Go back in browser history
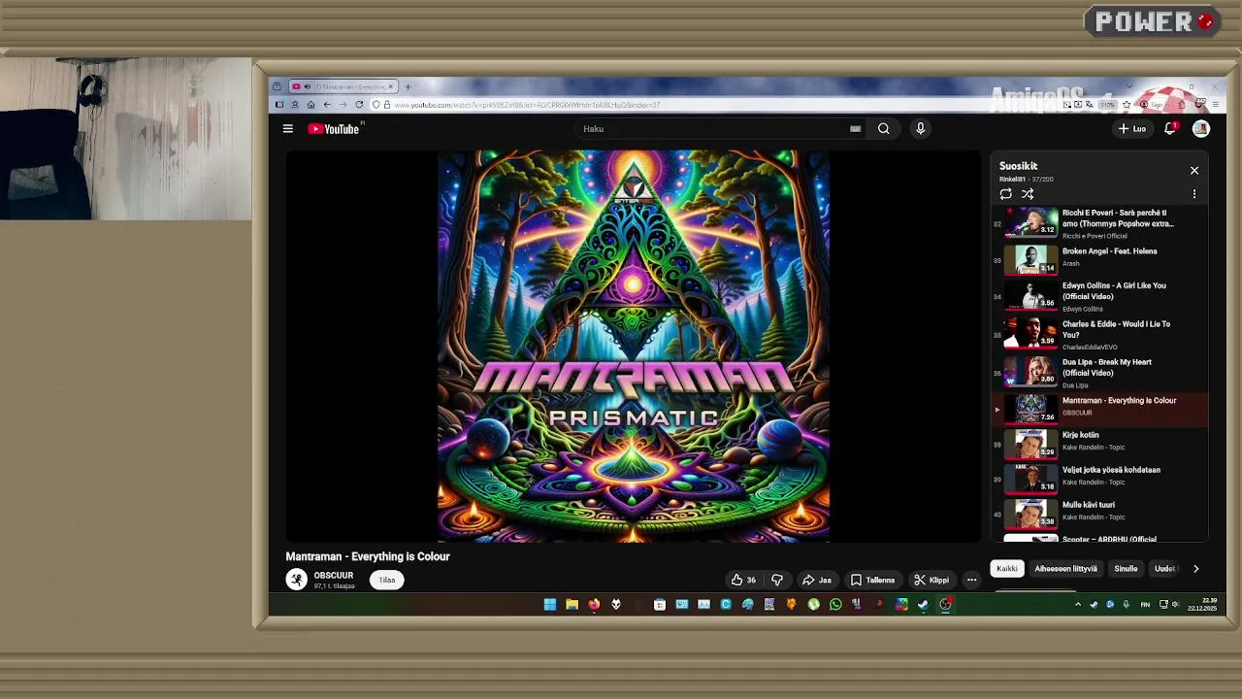The height and width of the screenshot is (699, 1242). [x=327, y=105]
